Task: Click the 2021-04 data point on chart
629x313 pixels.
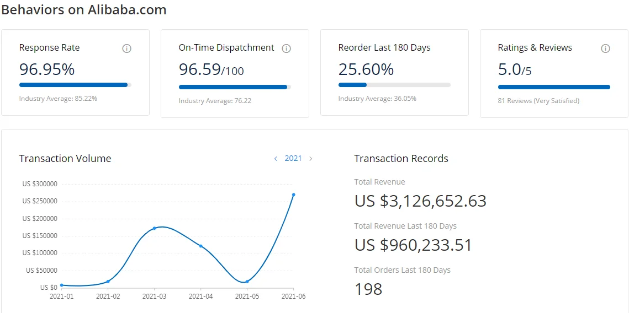Action: (200, 246)
